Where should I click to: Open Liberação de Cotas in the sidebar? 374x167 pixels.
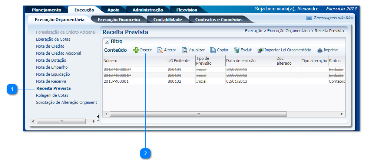(x=53, y=39)
